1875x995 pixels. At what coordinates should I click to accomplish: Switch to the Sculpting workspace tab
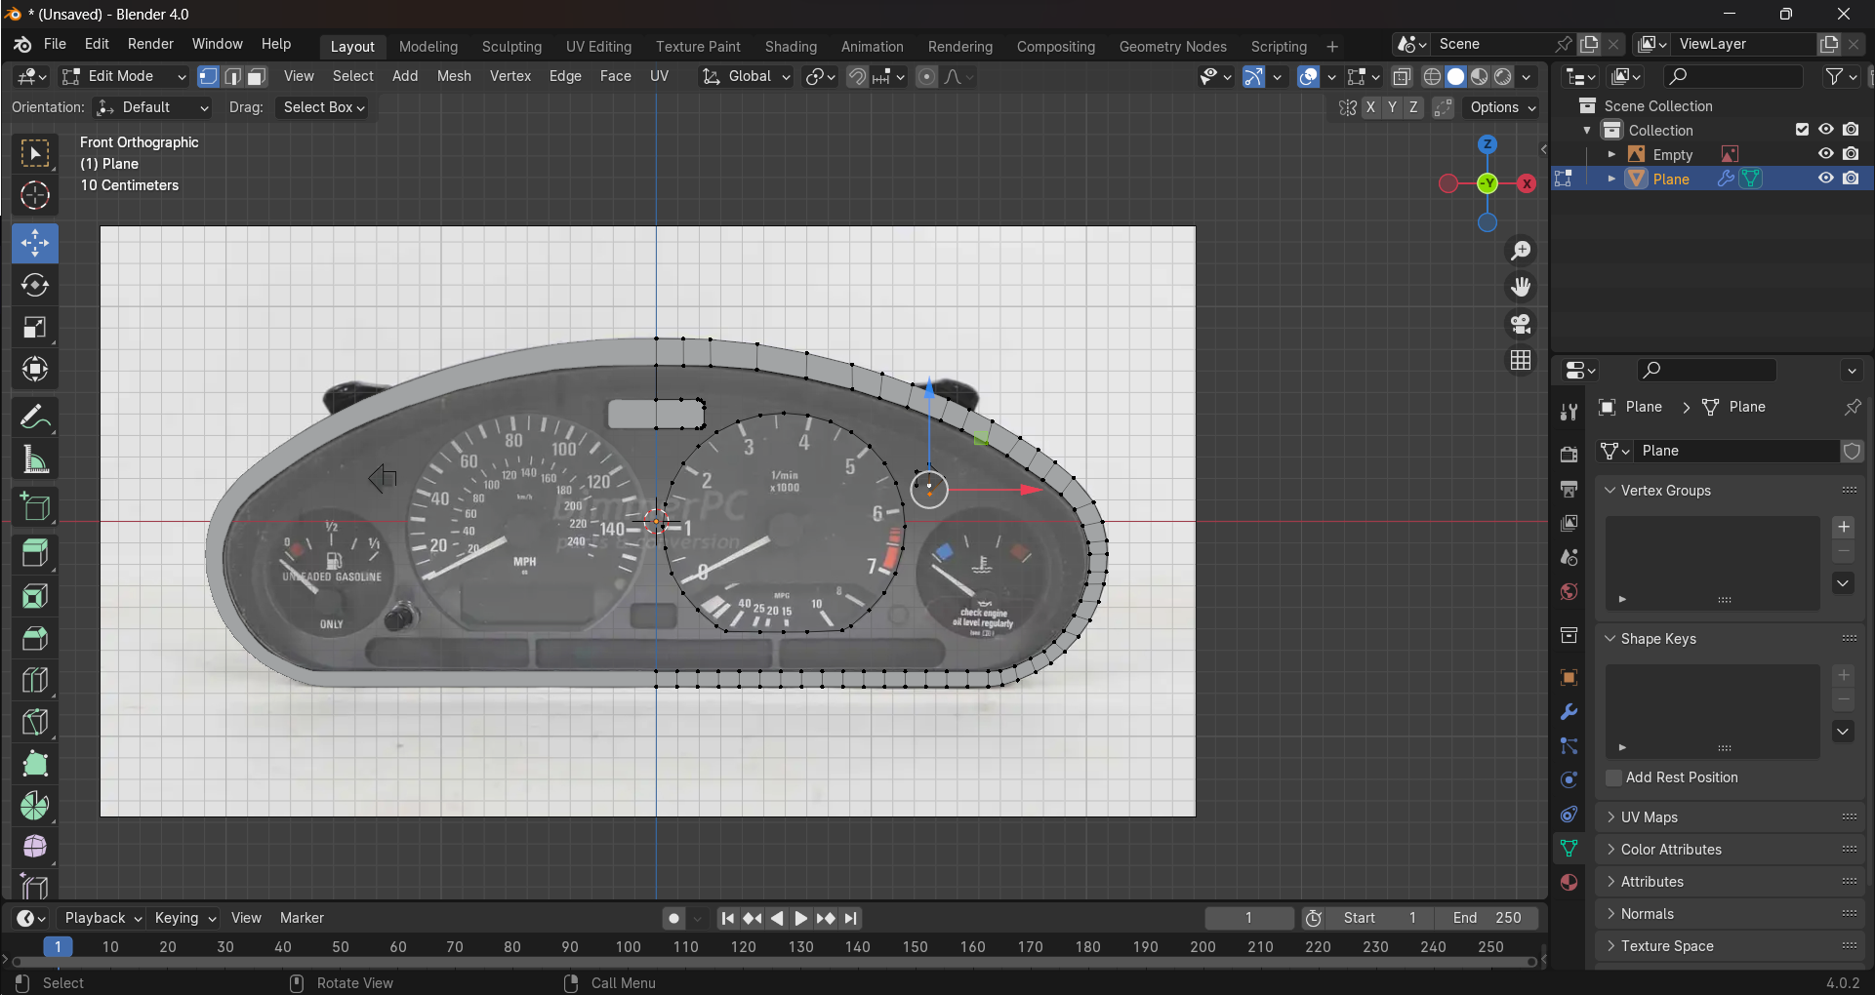click(511, 47)
